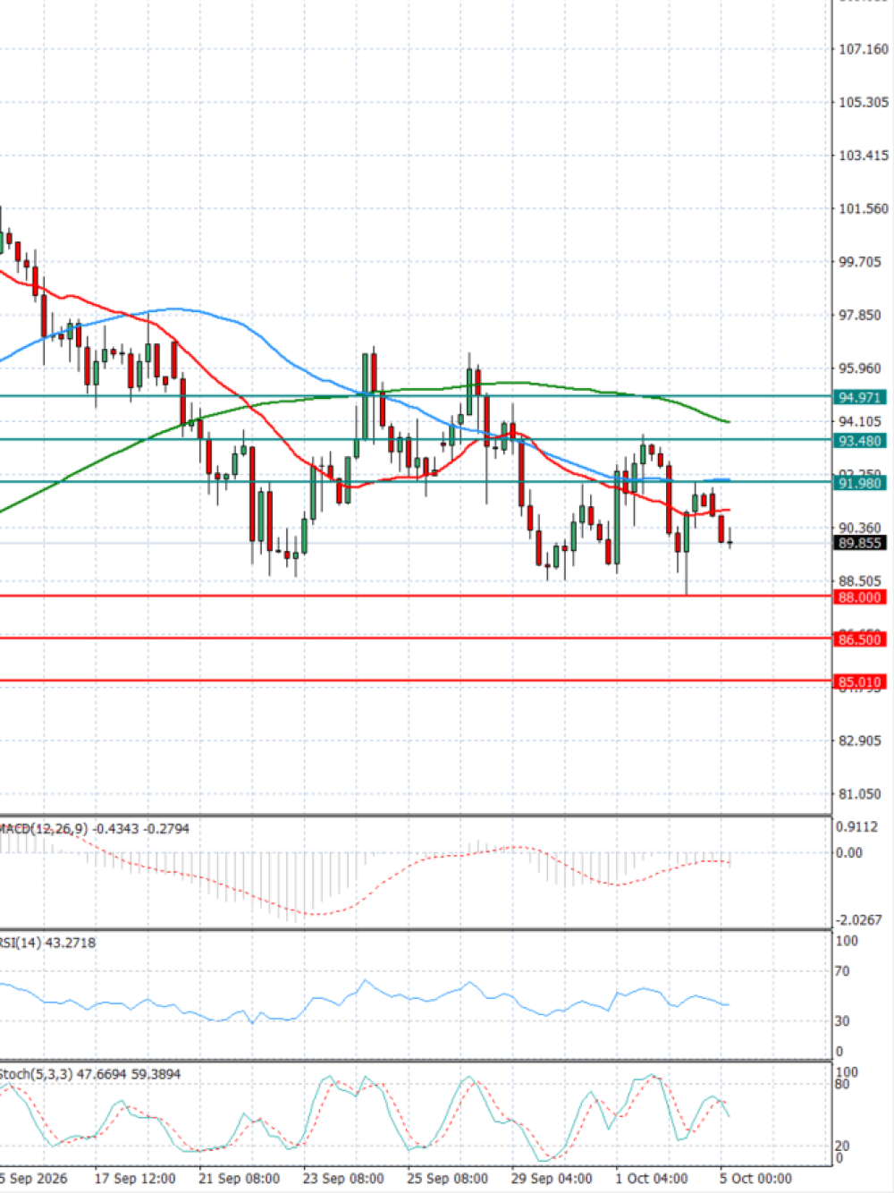
Task: Click the 95.960 price axis value
Action: 860,368
